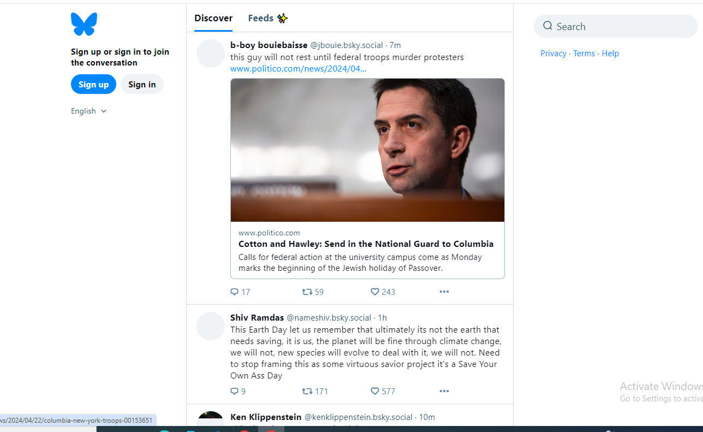Viewport: 703px width, 432px height.
Task: Open the English language dropdown
Action: click(x=88, y=111)
